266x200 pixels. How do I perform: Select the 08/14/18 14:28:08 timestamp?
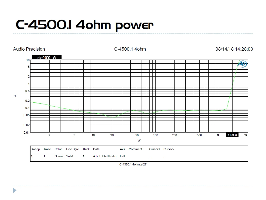[x=234, y=49]
